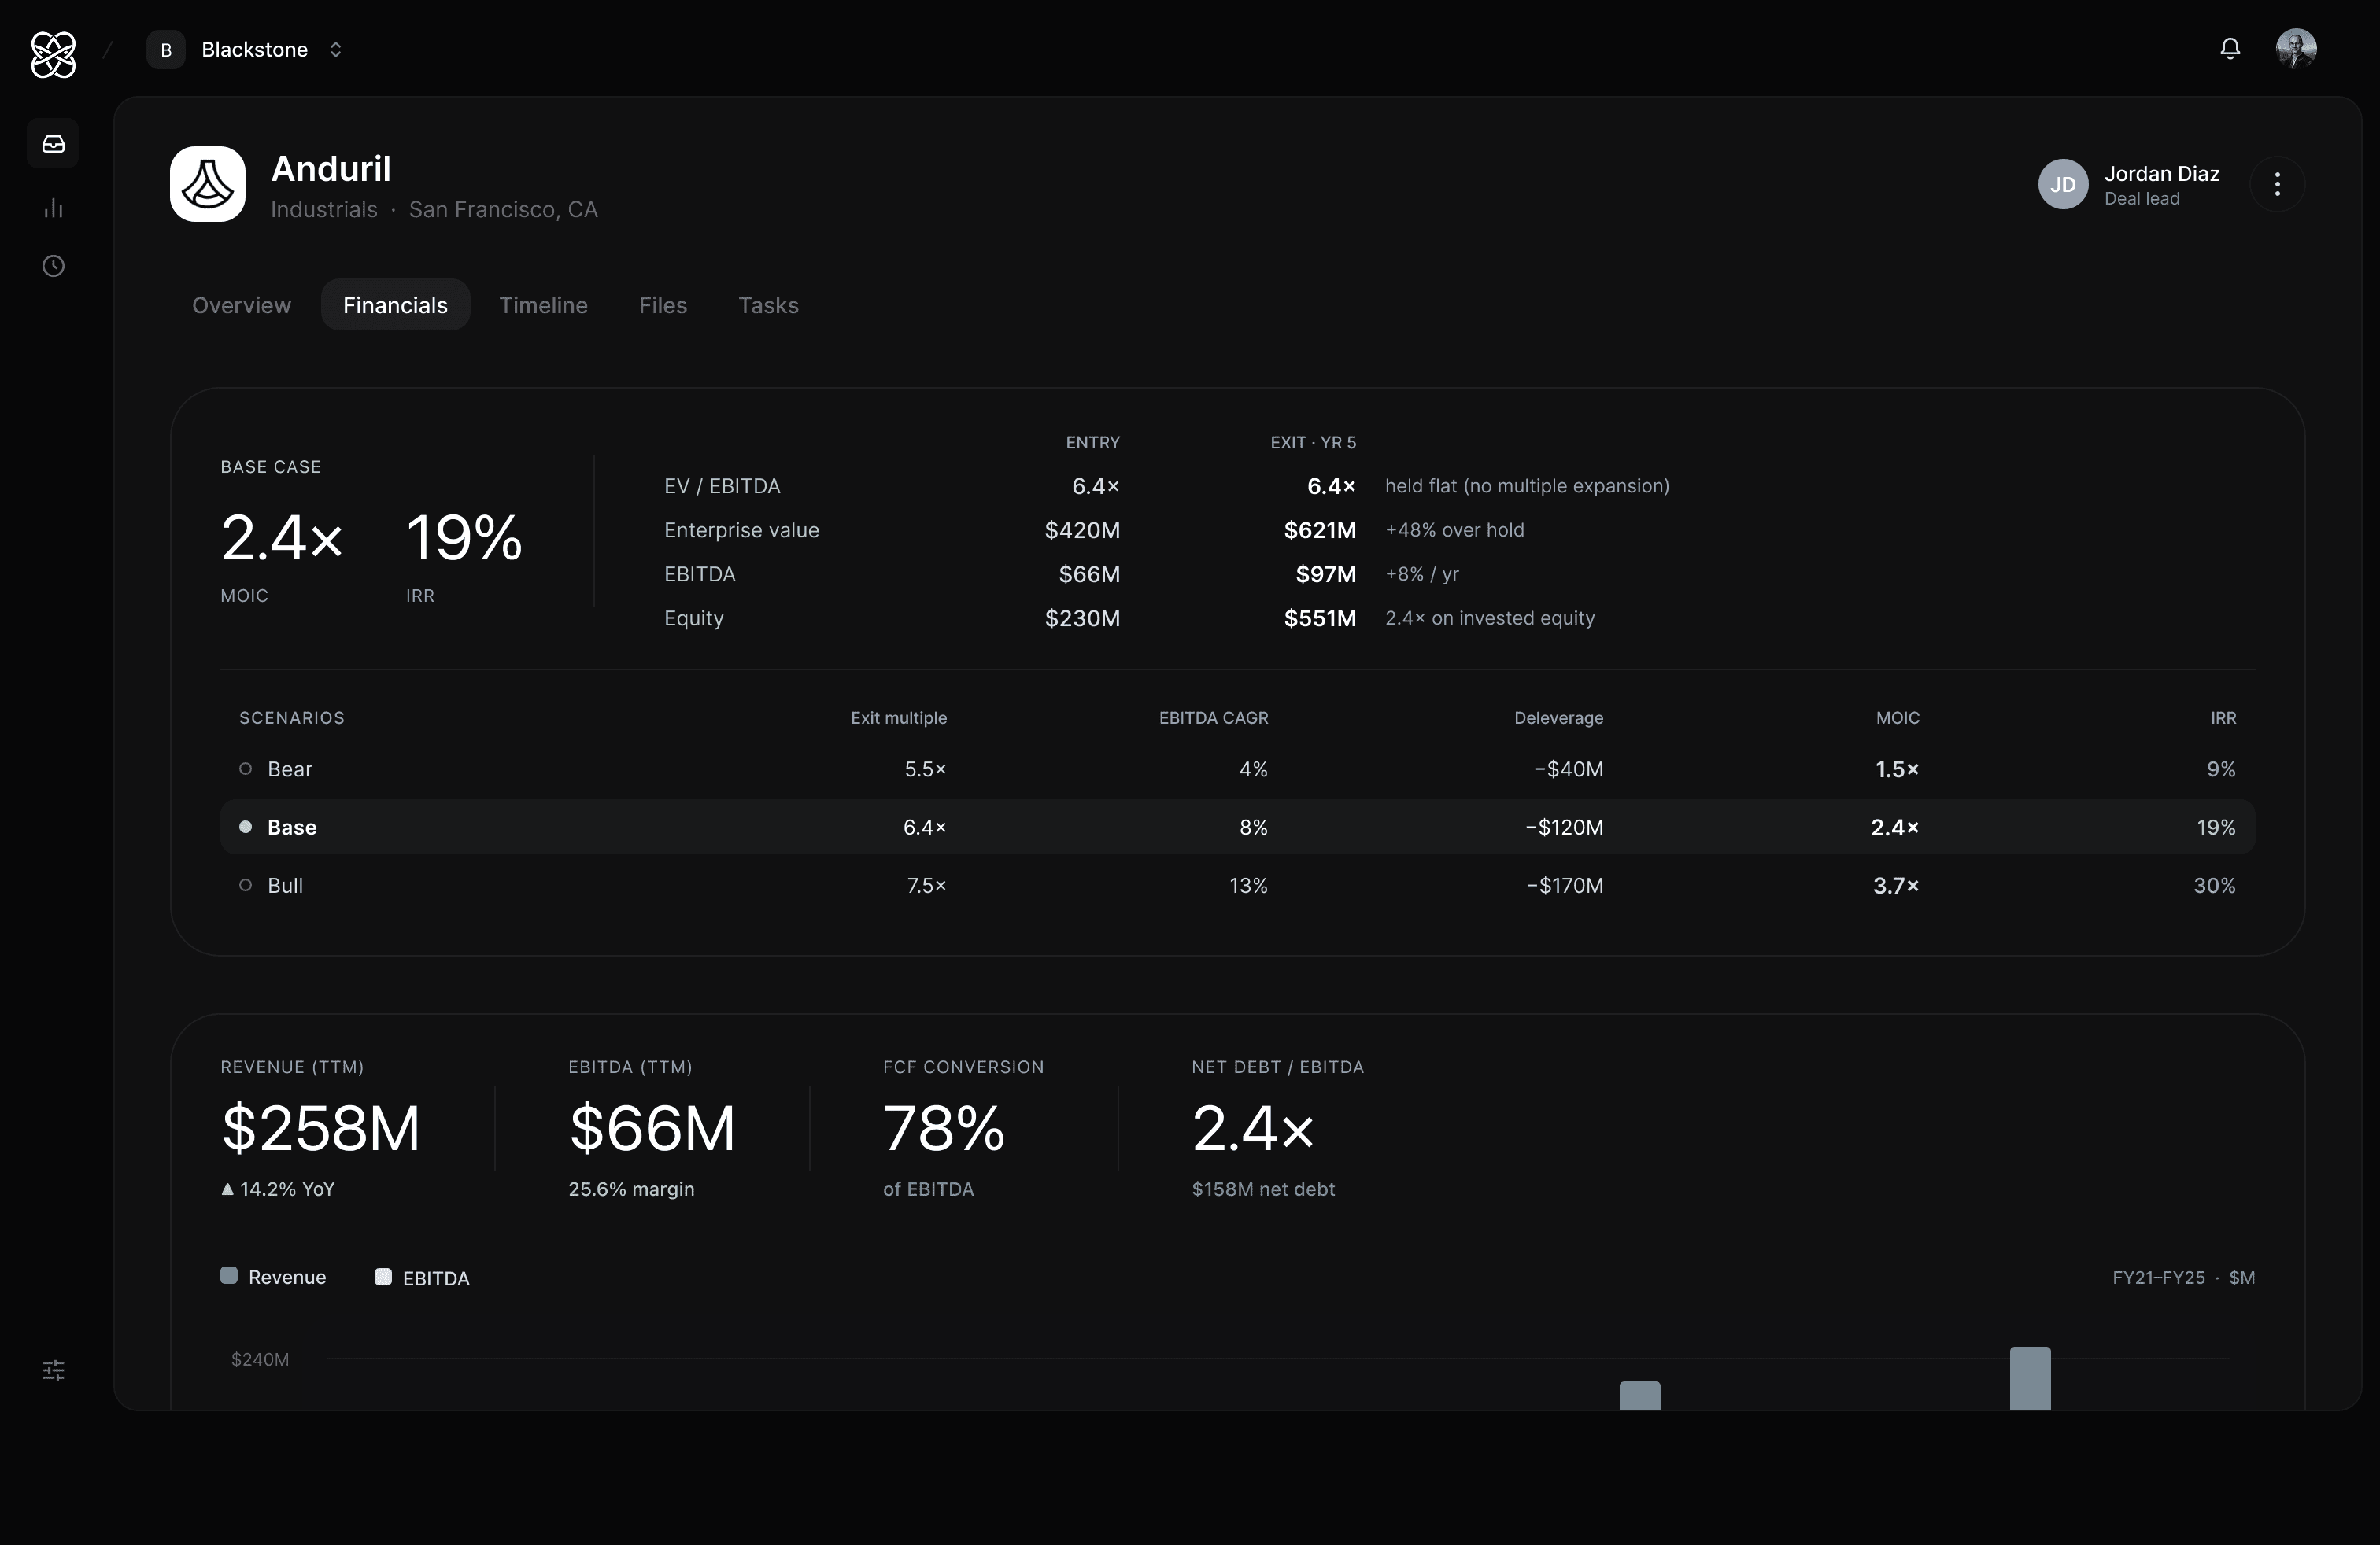Viewport: 2380px width, 1545px height.
Task: Click the '$158M net debt' label
Action: [x=1263, y=1188]
